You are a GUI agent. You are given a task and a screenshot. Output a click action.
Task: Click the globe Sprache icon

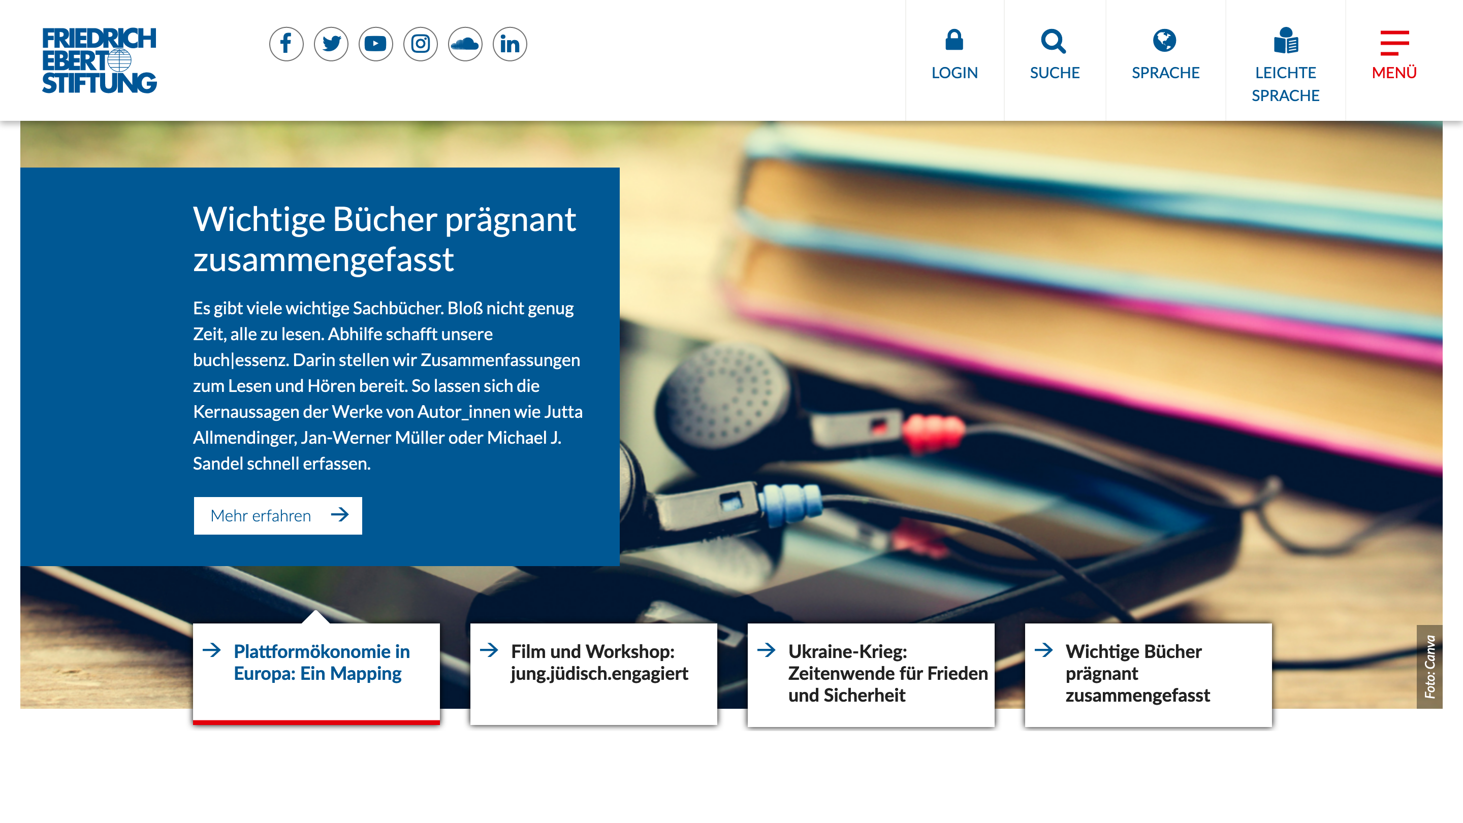pos(1165,40)
